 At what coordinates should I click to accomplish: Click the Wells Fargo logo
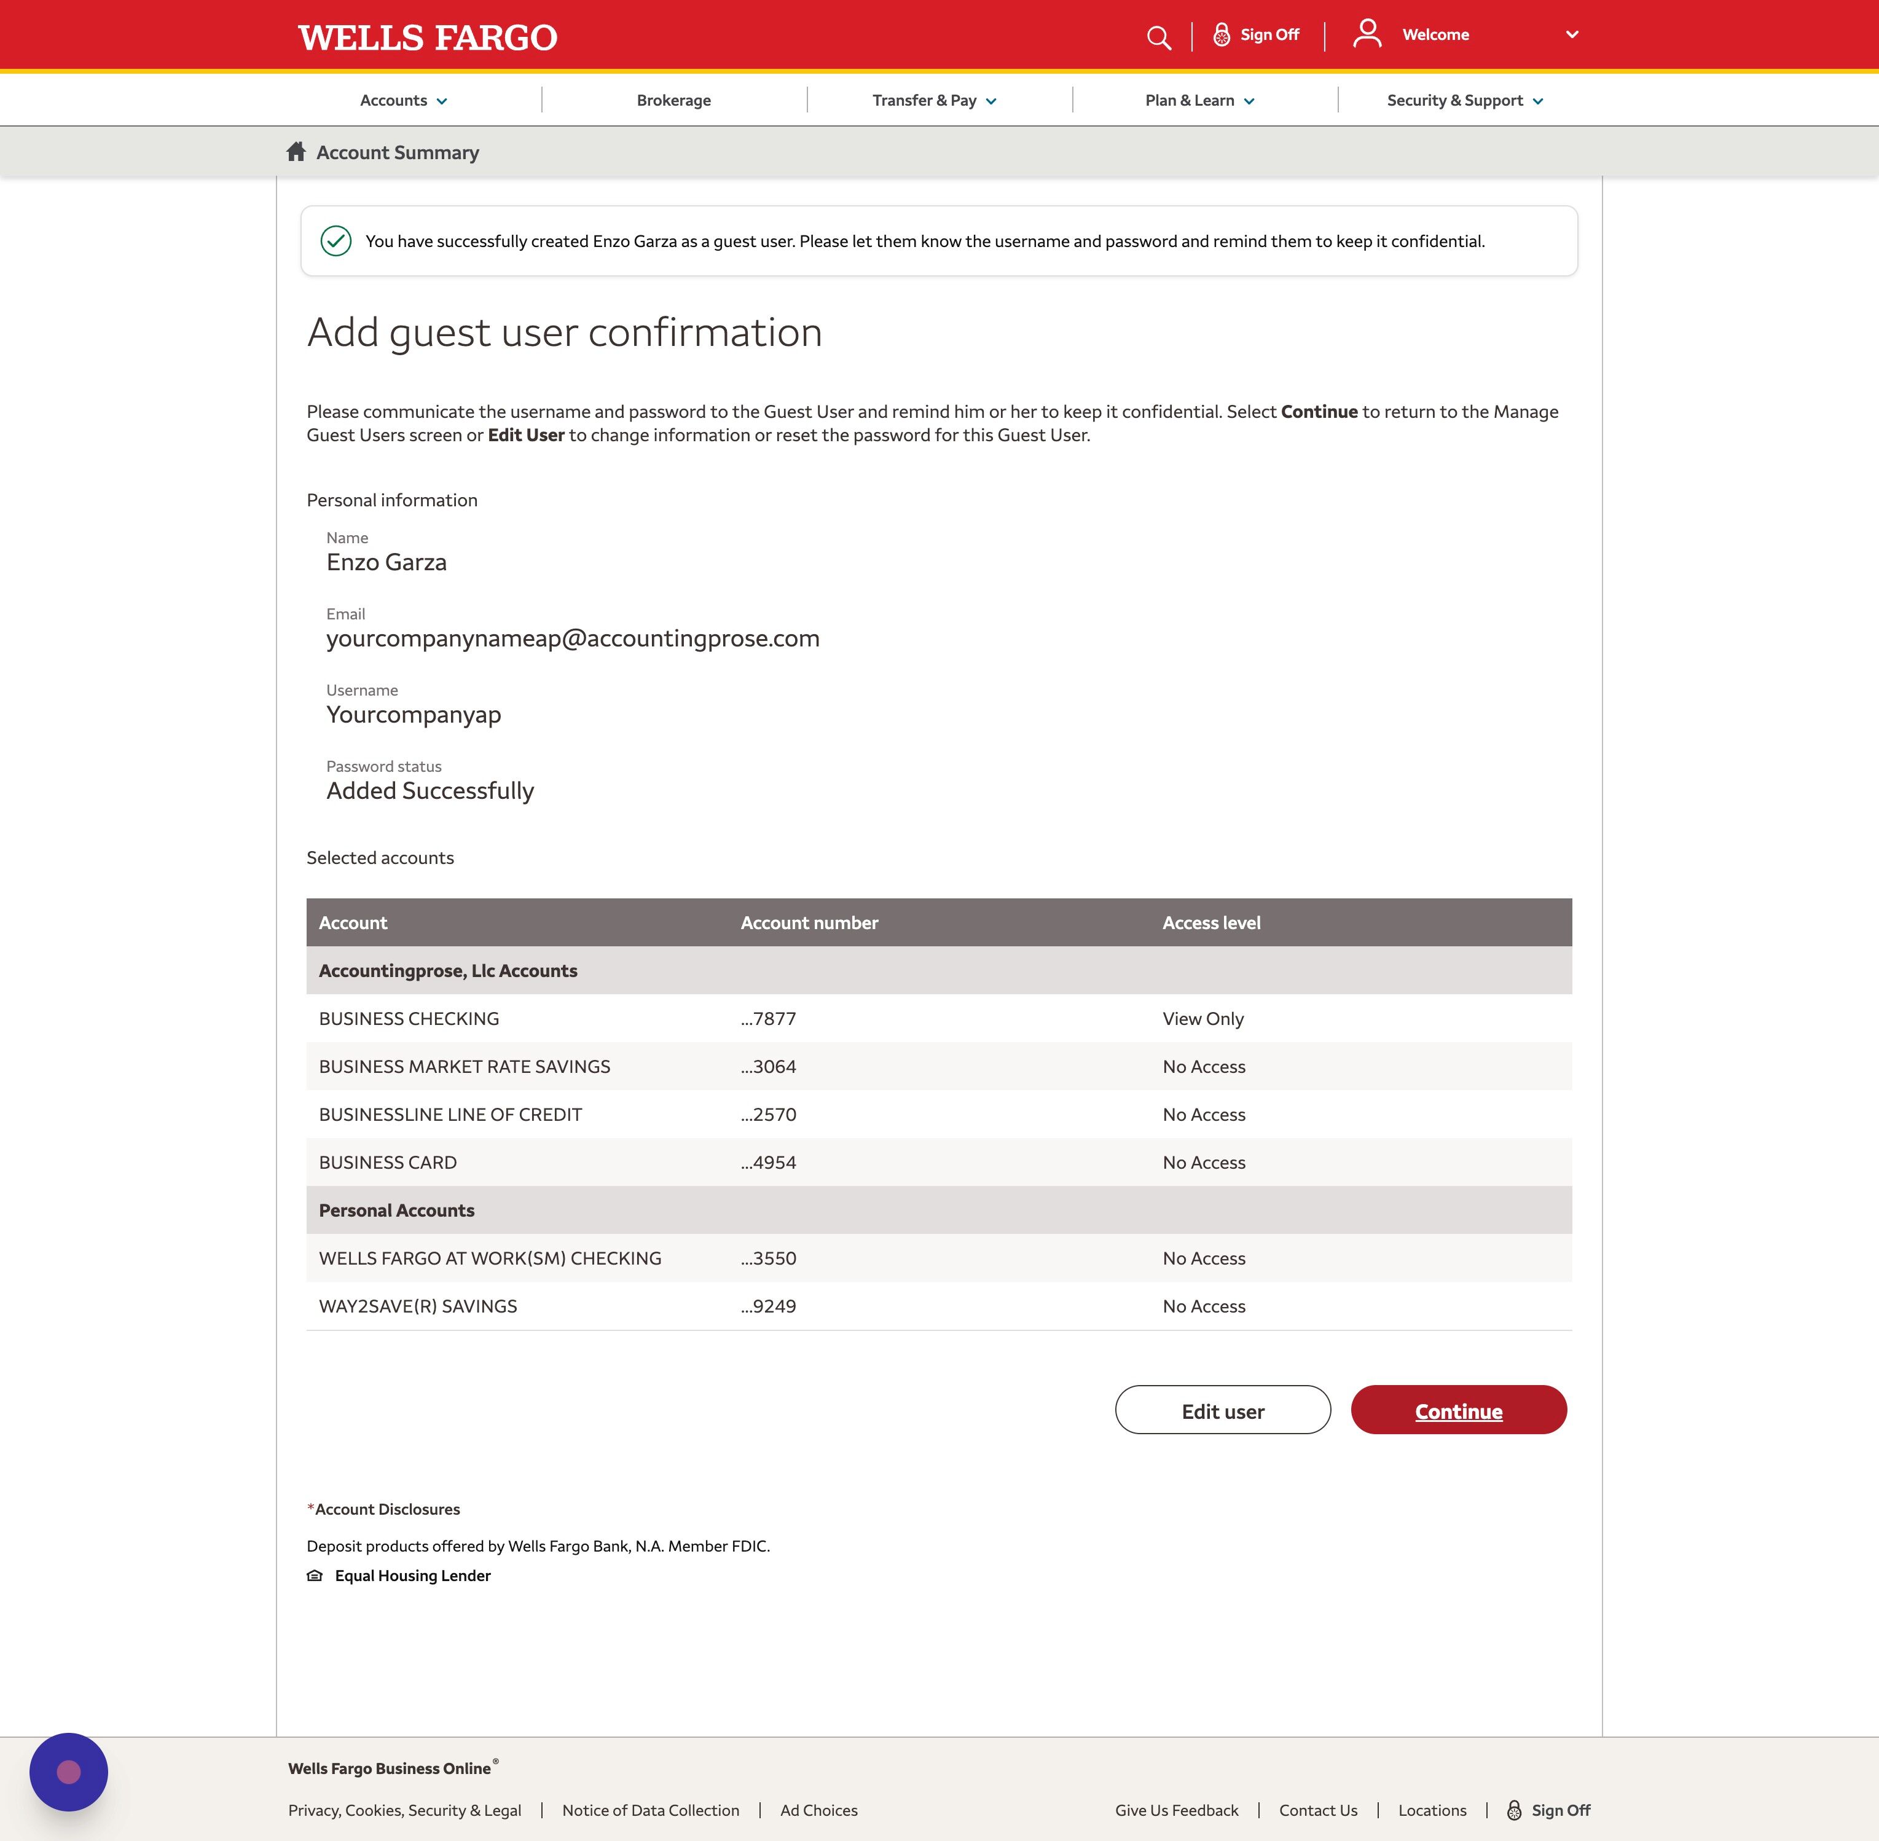pos(425,36)
